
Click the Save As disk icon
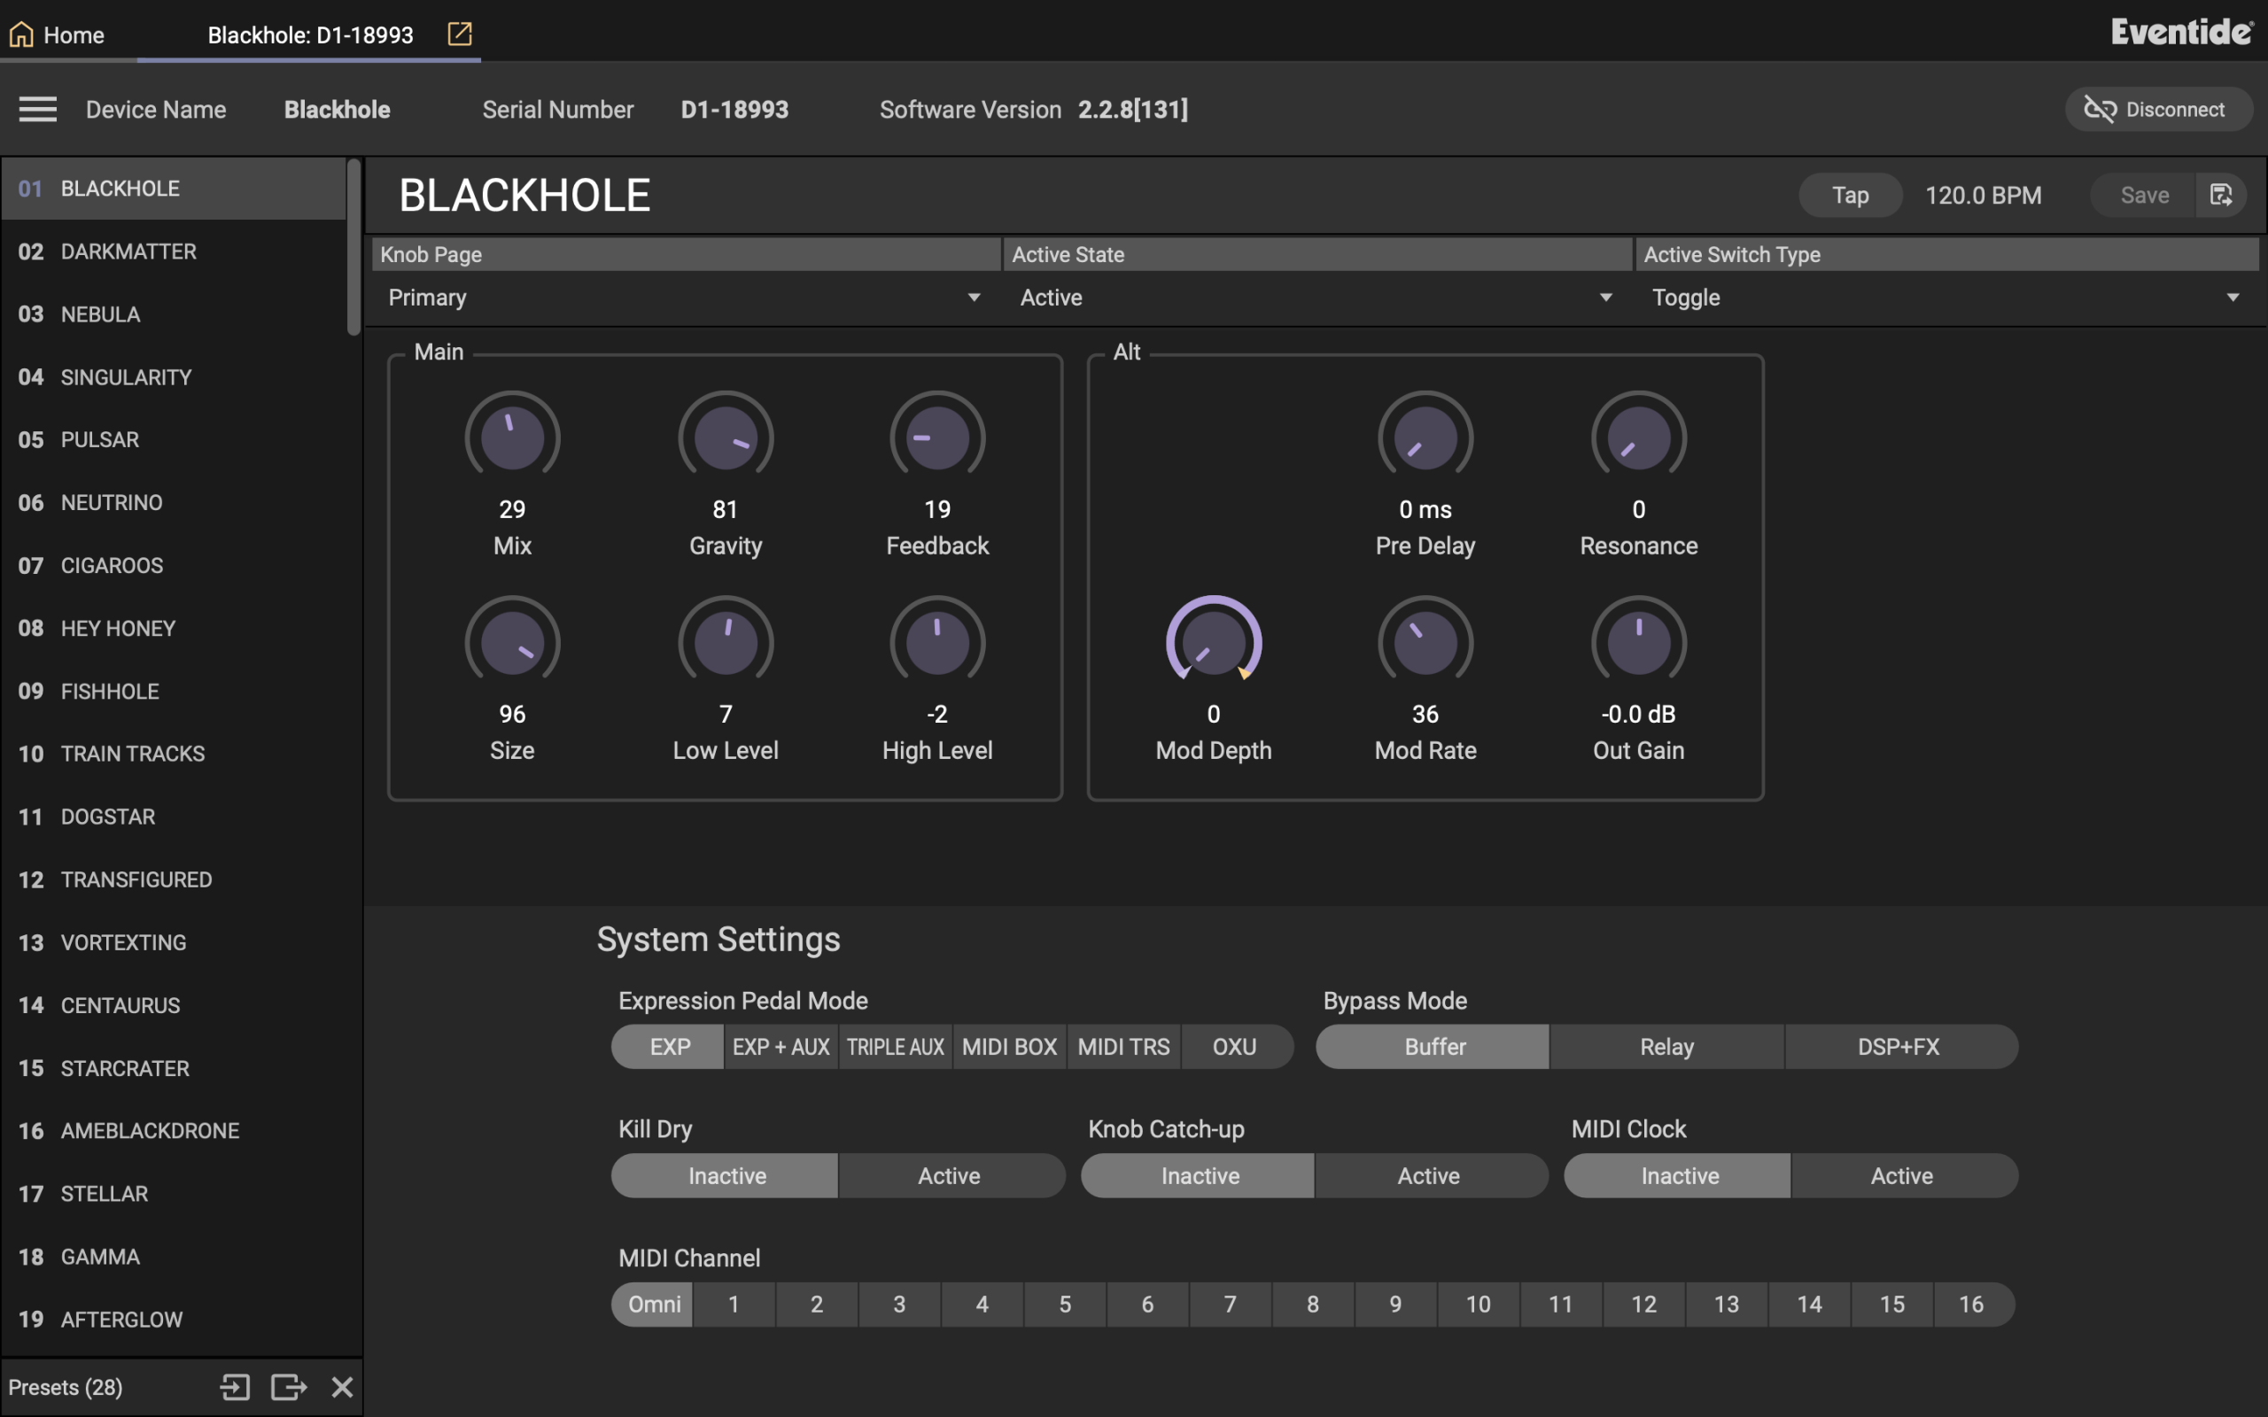tap(2220, 195)
